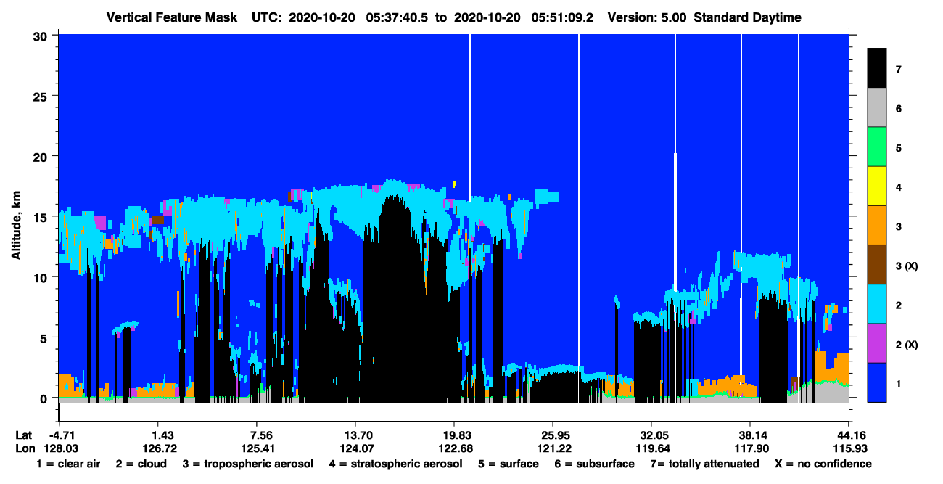Click the brown swatch labeled 3 (X)
Viewport: 943px width, 484px height.
(x=877, y=264)
